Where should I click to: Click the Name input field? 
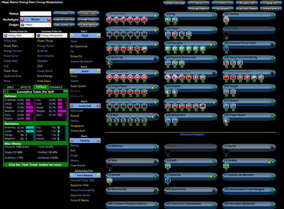point(35,14)
